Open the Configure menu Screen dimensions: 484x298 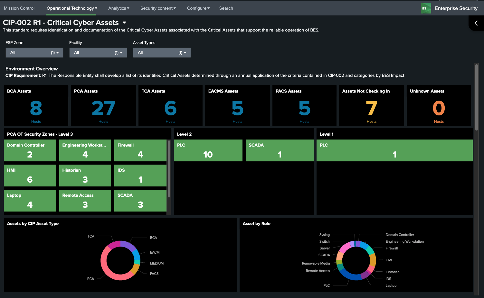click(x=198, y=8)
